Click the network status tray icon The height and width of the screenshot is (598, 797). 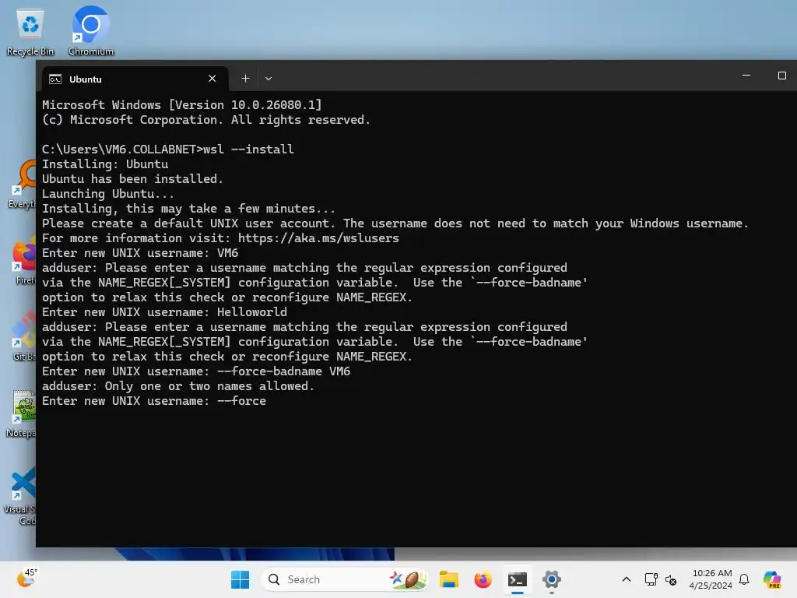pos(651,579)
